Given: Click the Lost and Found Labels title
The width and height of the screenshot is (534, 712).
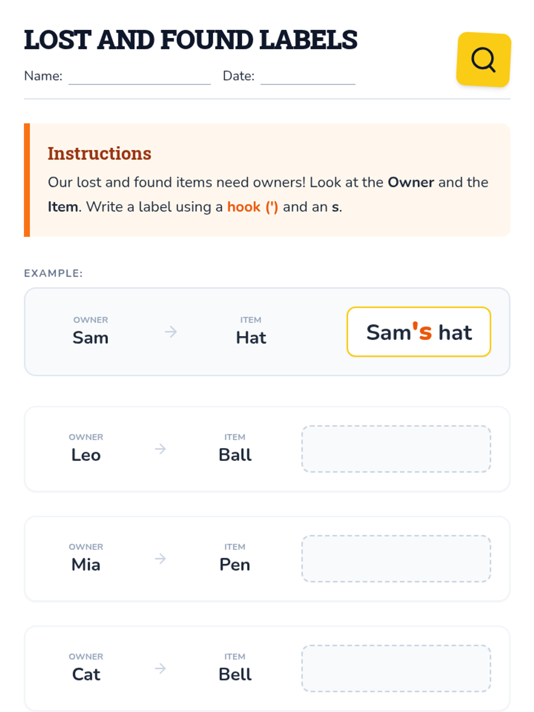Looking at the screenshot, I should (190, 40).
